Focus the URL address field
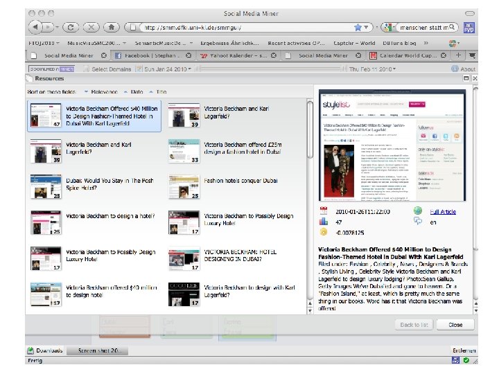Screen dimensions: 499x374 (x=247, y=28)
